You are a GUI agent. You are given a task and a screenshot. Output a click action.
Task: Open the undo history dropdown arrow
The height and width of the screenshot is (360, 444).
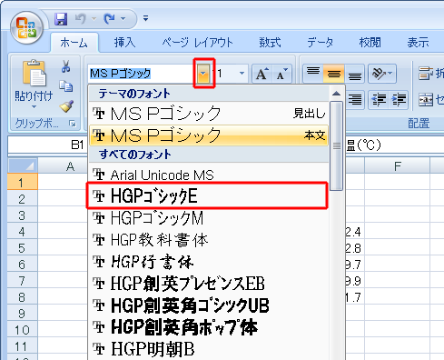tap(94, 19)
